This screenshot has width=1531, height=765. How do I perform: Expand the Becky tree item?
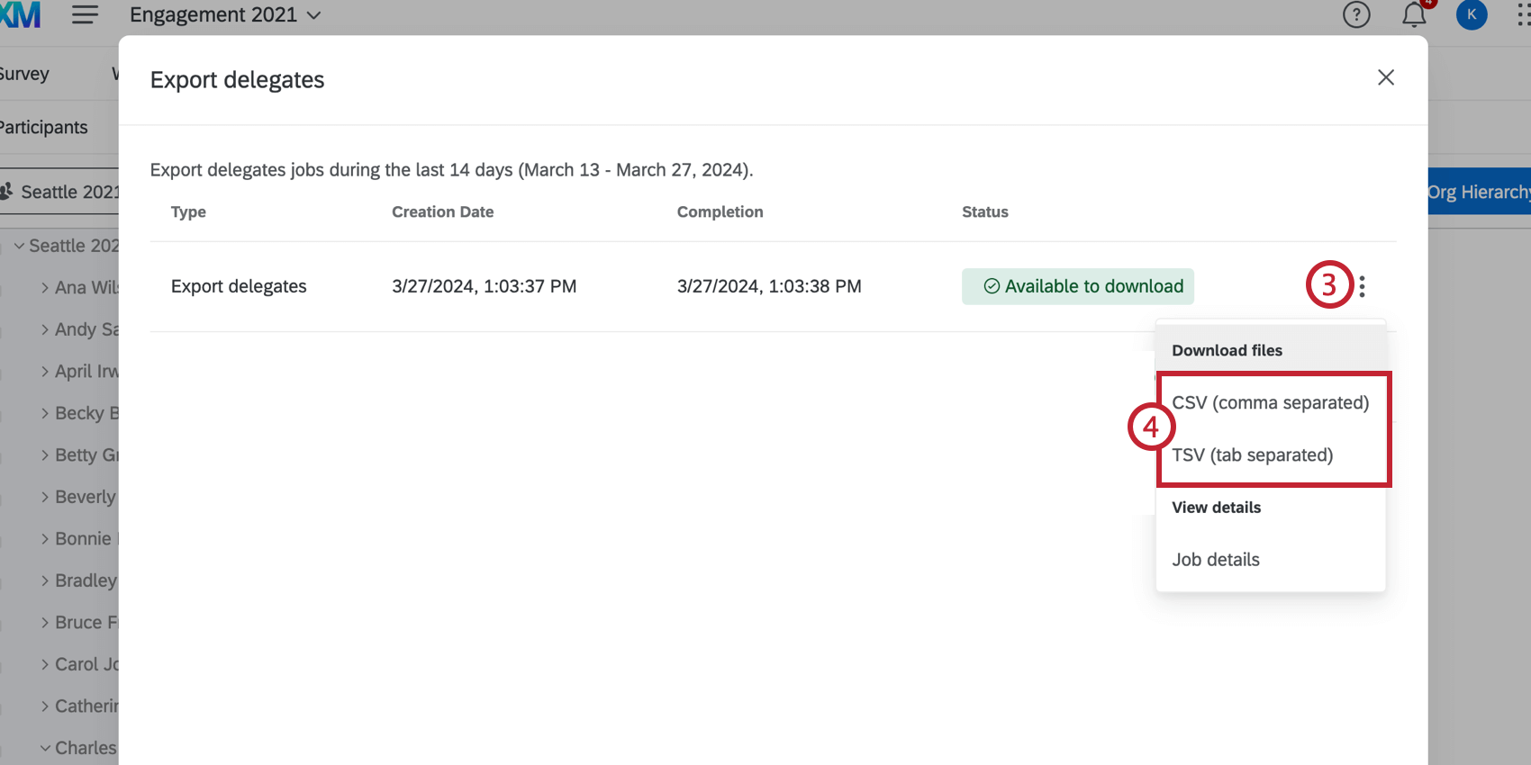45,413
